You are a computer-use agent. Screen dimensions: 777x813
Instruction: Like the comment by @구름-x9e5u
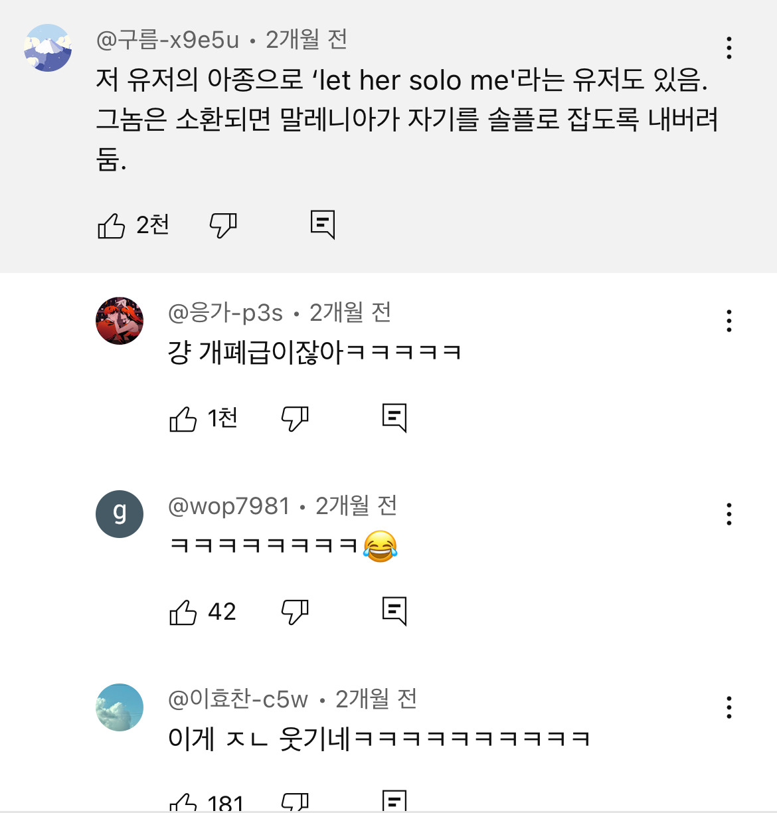pos(112,226)
